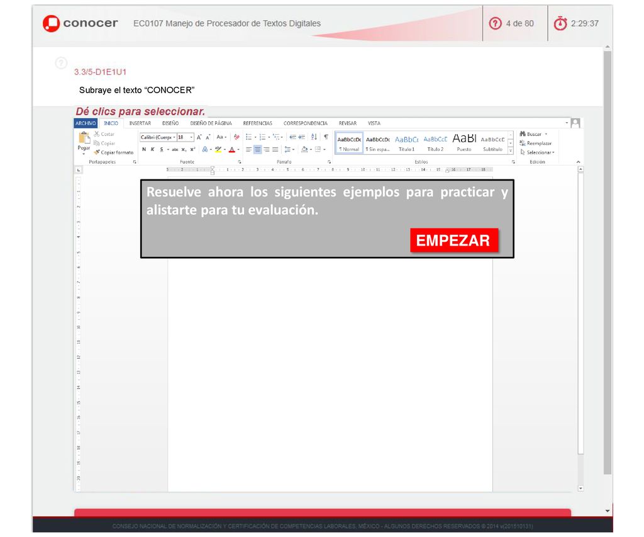Toggle paragraph marks with the pilcrow icon

click(x=326, y=137)
